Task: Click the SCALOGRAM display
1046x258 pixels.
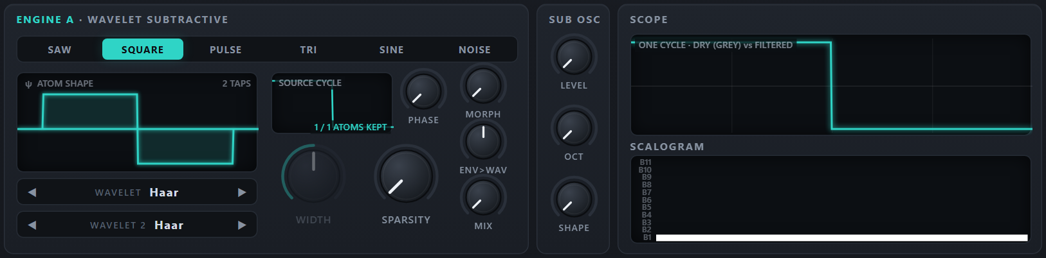Action: point(830,200)
